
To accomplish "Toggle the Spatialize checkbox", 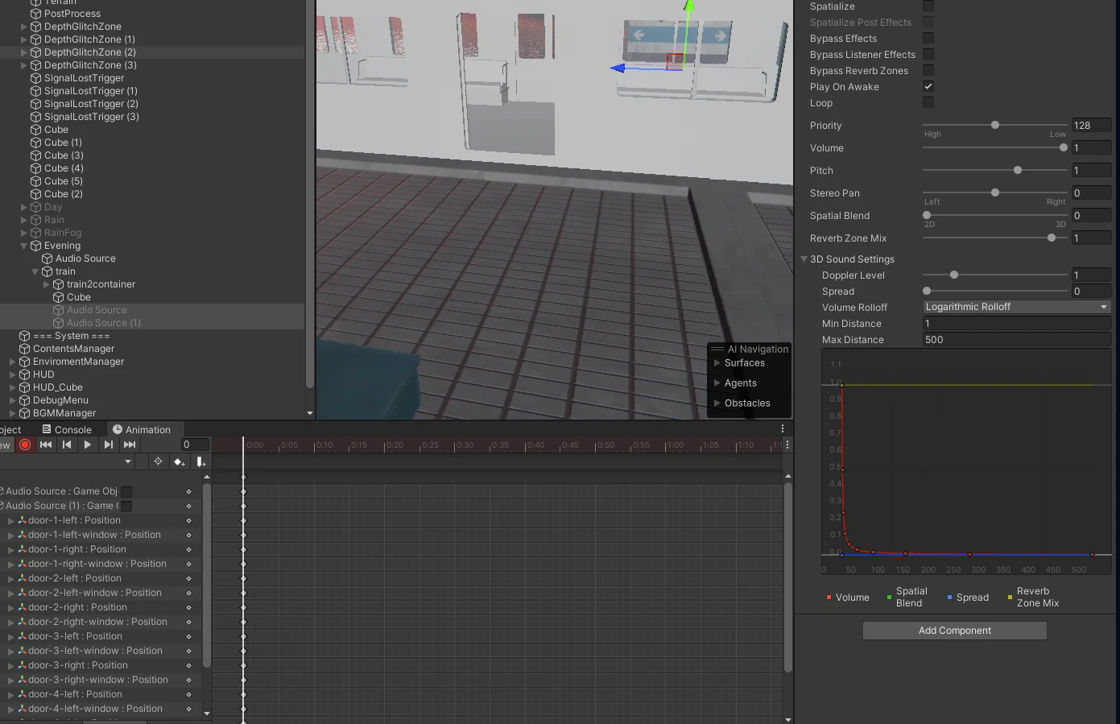I will [x=928, y=6].
